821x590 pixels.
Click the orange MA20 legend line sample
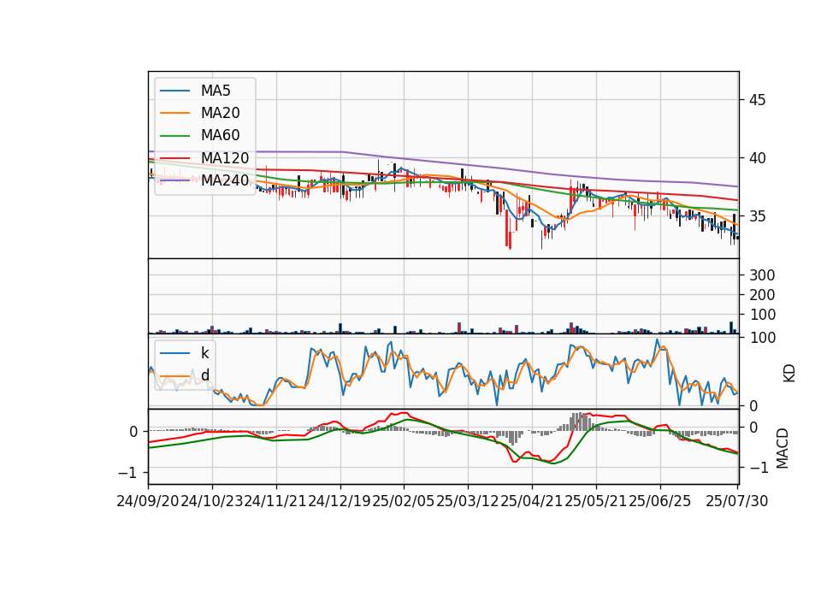tap(174, 114)
